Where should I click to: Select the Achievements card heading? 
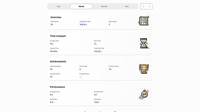click(x=58, y=62)
